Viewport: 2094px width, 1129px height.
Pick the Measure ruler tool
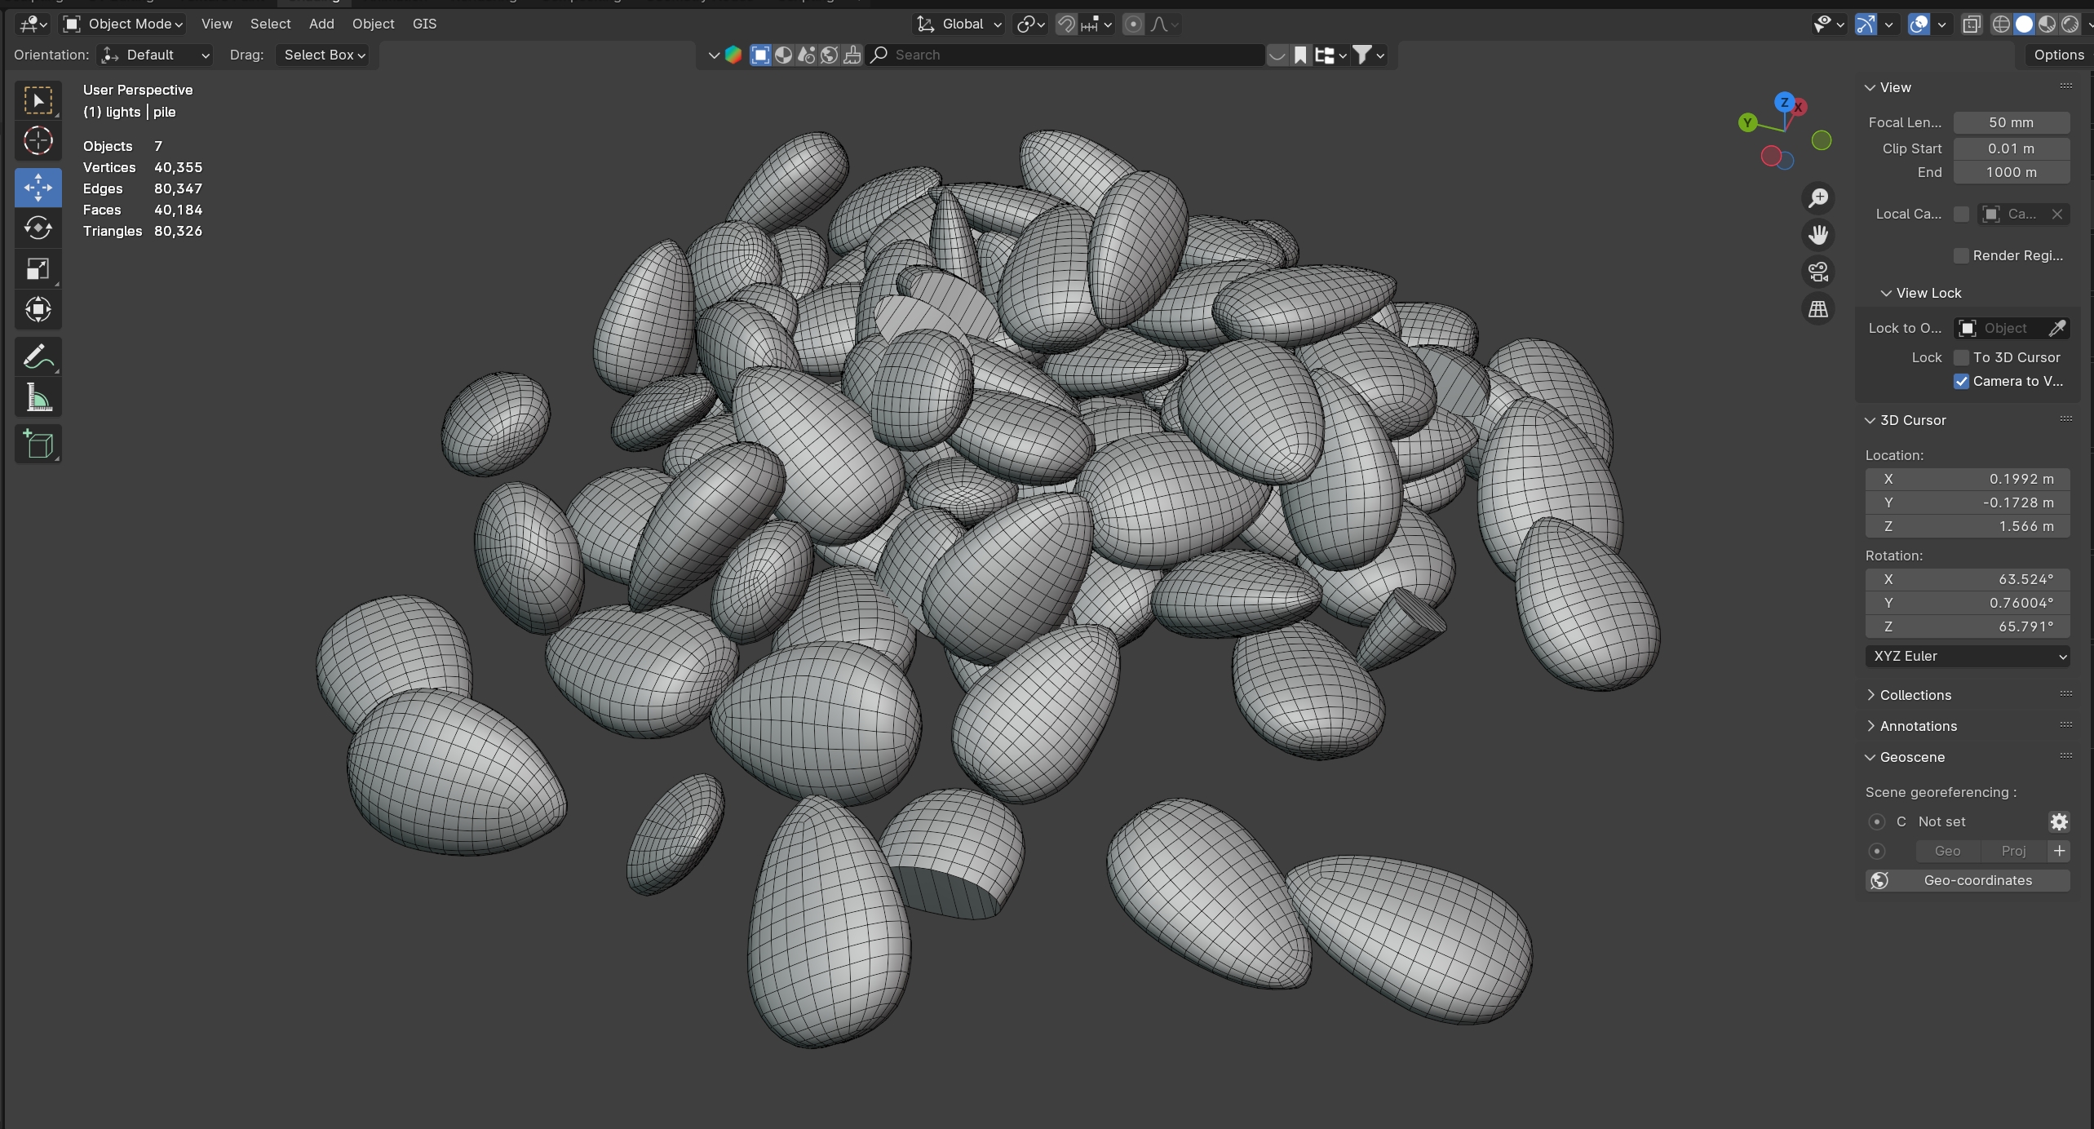click(38, 399)
